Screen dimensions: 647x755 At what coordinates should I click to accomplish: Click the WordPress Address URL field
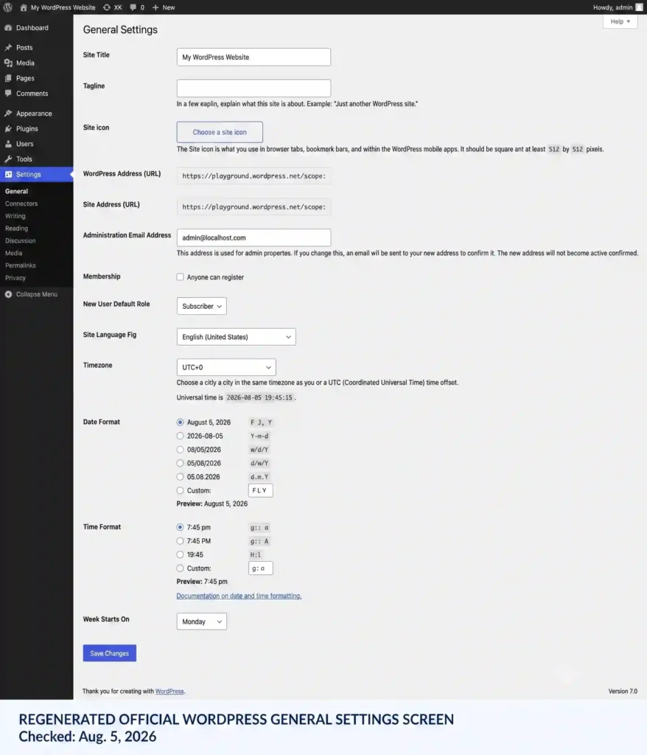click(253, 175)
